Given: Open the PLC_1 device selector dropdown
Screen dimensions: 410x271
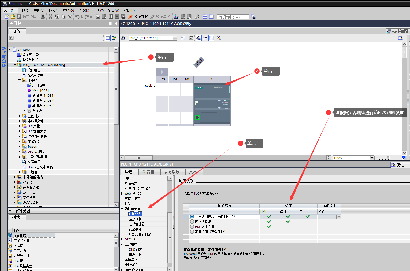Looking at the screenshot, I should point(175,38).
